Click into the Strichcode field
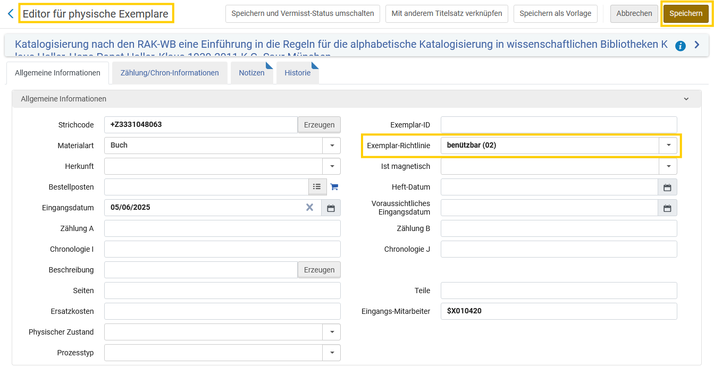Viewport: 714px width, 367px height. tap(201, 125)
